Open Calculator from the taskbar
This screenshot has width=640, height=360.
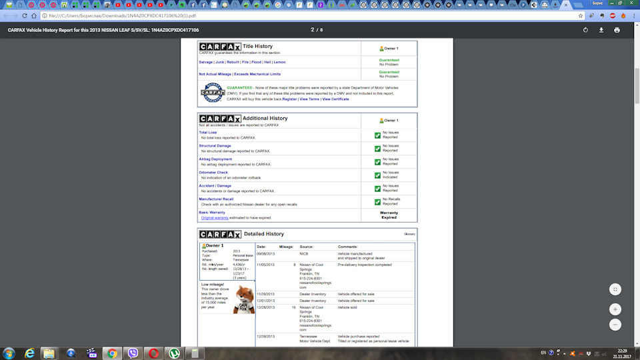(x=195, y=353)
